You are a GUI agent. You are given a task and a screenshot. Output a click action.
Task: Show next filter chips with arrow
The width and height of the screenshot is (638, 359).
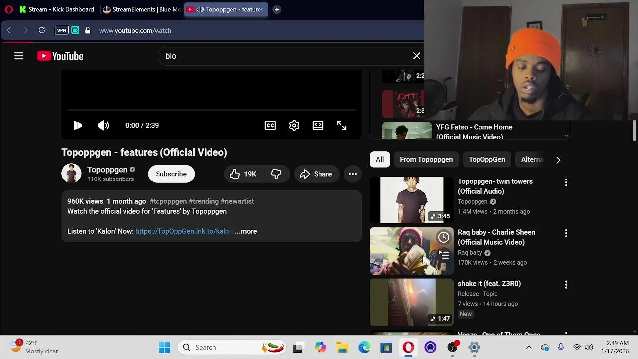558,160
